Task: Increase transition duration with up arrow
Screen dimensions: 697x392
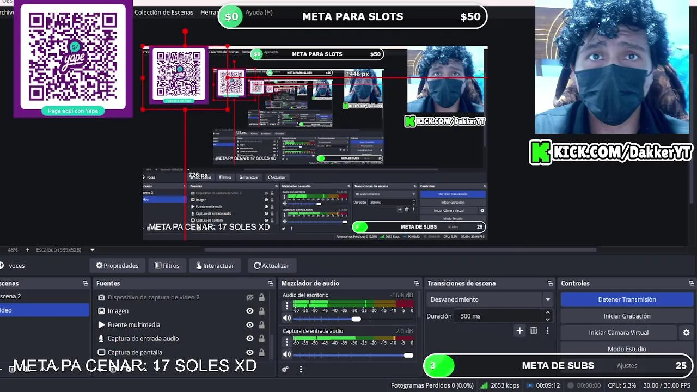Action: coord(547,313)
